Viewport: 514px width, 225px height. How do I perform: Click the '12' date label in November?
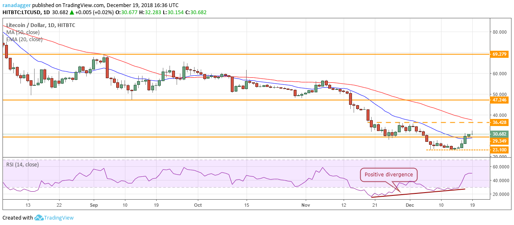[x=344, y=205]
